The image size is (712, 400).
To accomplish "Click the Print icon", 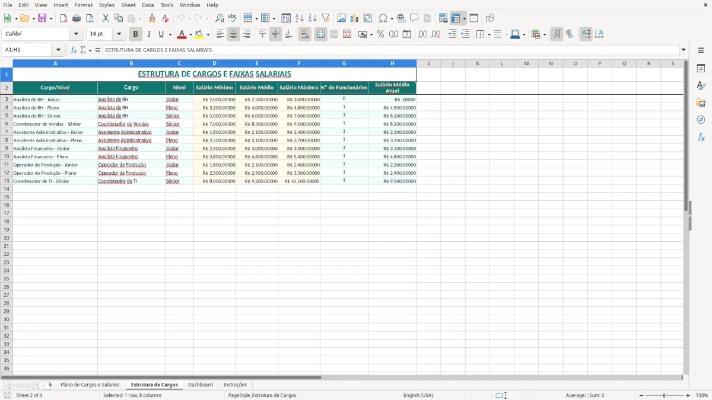I will coord(77,18).
